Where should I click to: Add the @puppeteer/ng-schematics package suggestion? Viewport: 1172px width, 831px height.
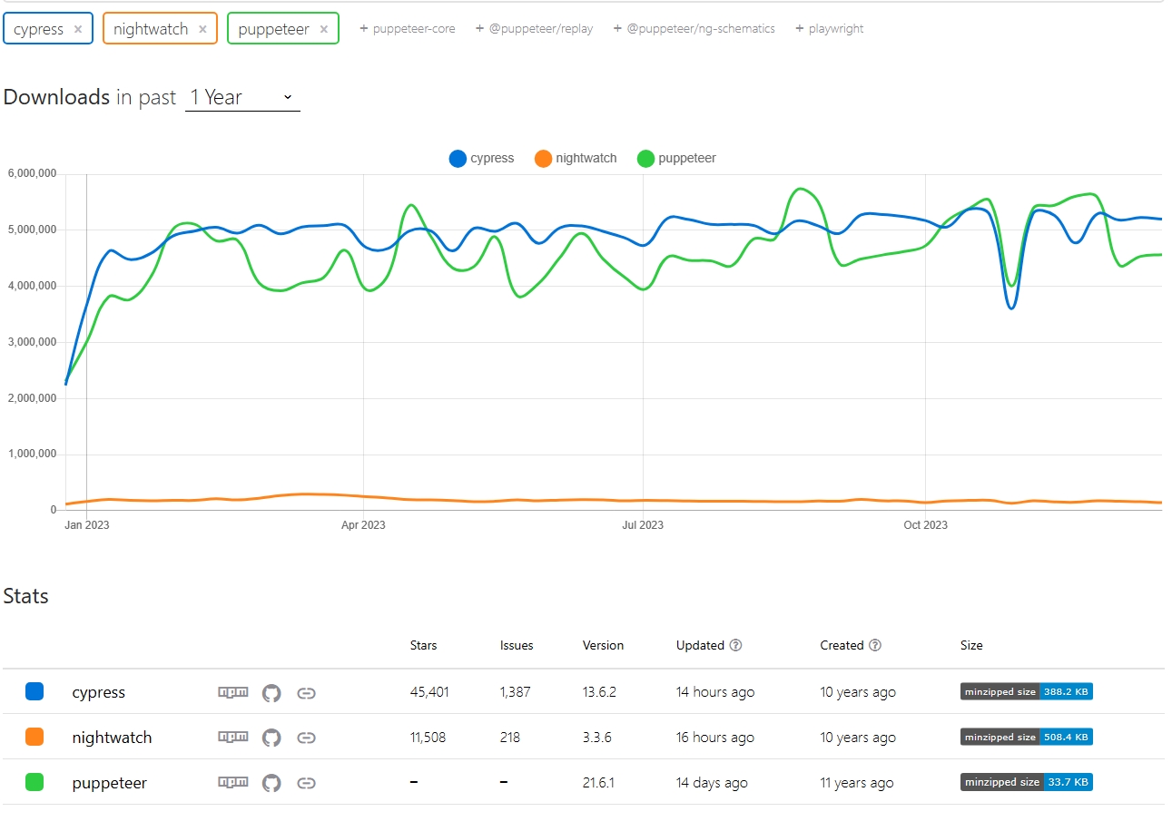point(694,29)
